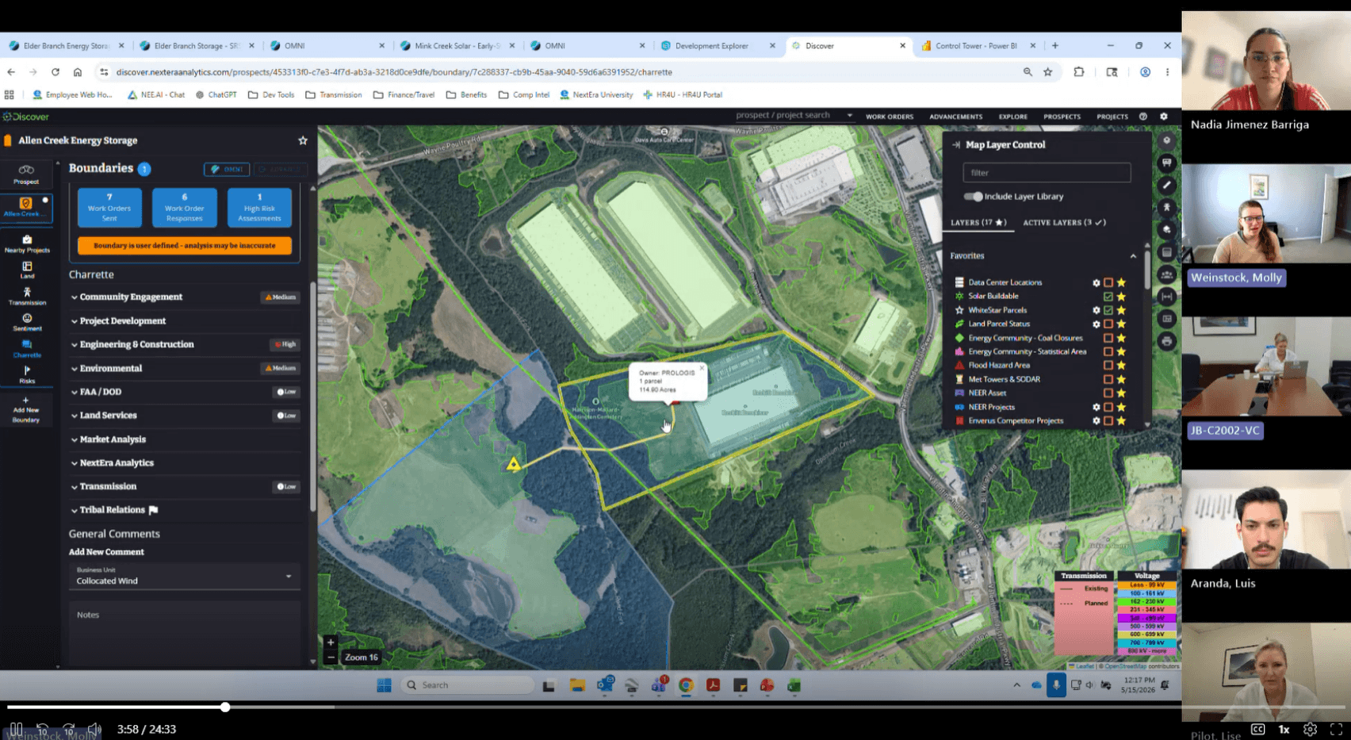
Task: Open PROSPECTS in the top menu
Action: (x=1062, y=117)
